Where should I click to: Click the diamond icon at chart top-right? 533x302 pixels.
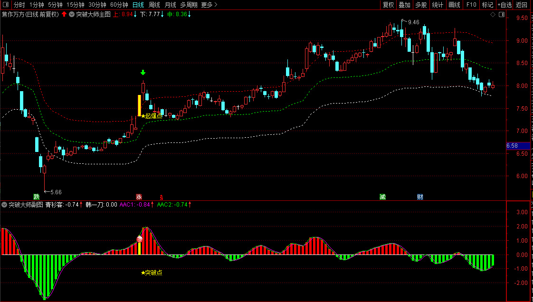click(493, 14)
